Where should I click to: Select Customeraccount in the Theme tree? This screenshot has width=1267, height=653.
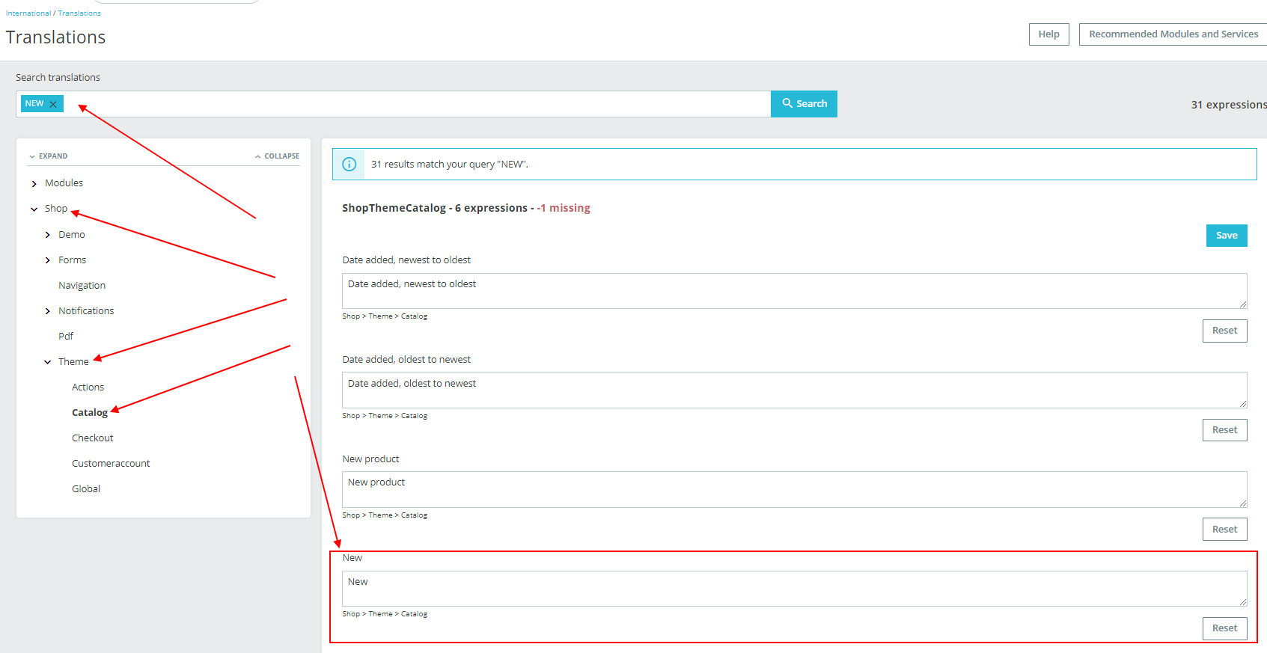(x=111, y=464)
